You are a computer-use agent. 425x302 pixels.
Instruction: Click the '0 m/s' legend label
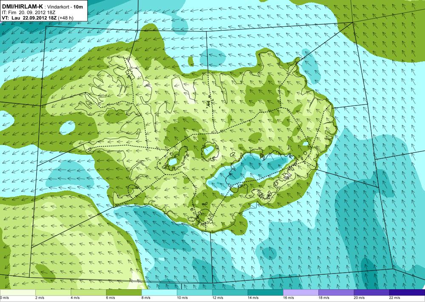[4, 298]
